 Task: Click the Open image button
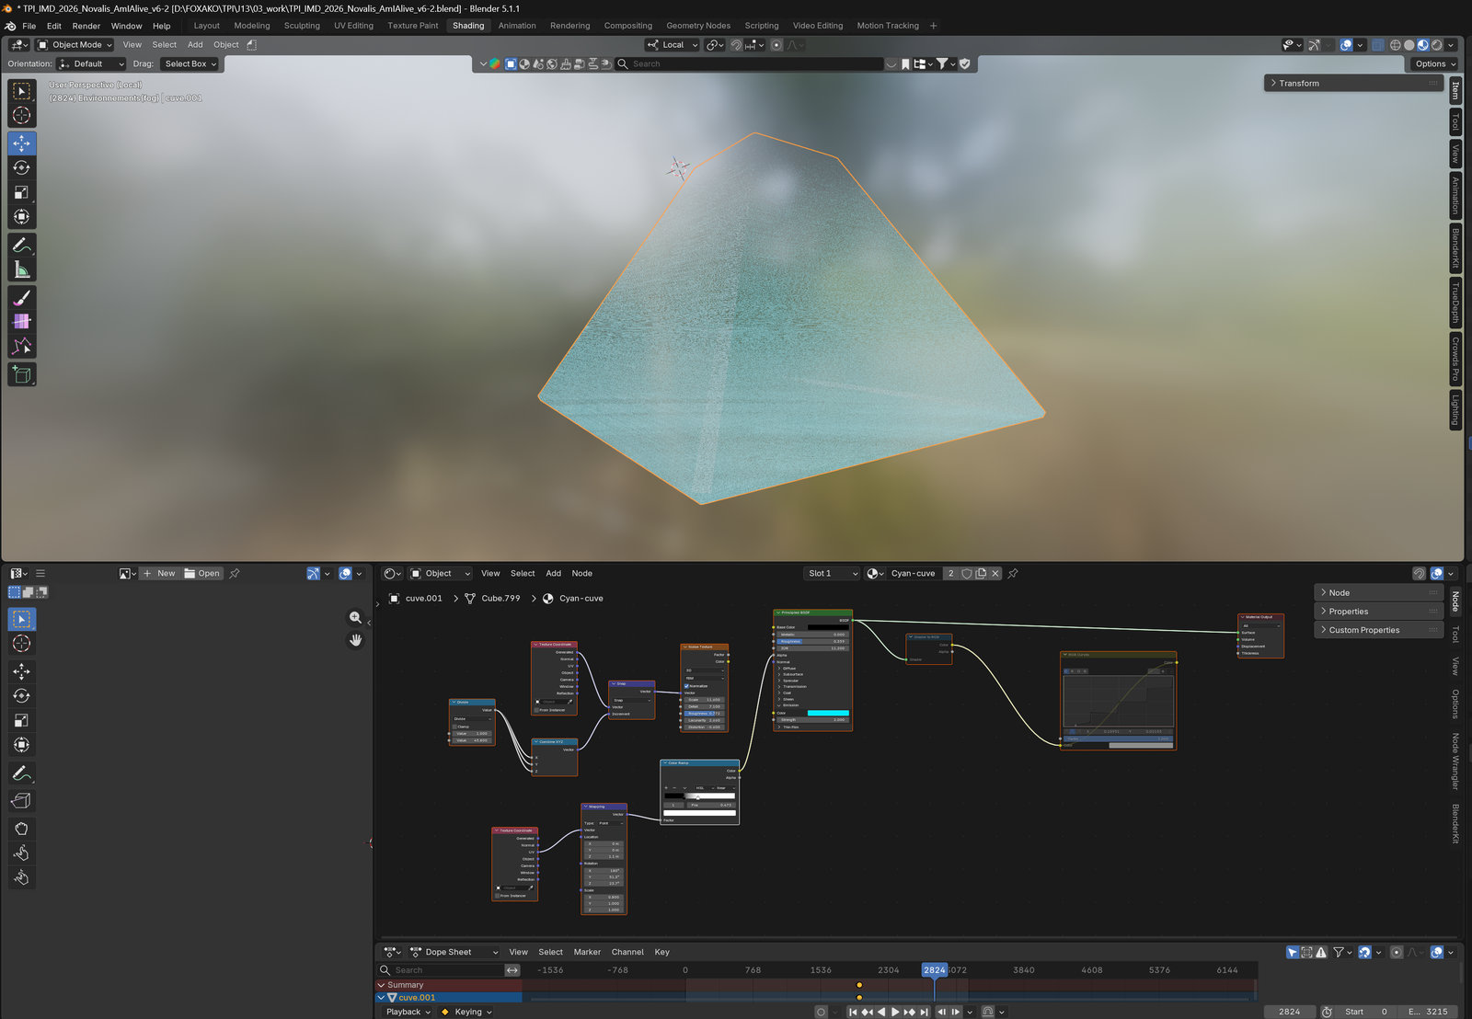[202, 573]
